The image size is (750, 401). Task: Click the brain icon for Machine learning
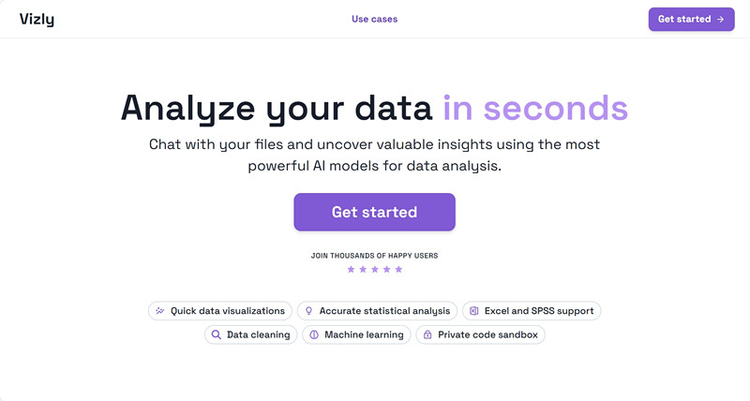pos(314,334)
